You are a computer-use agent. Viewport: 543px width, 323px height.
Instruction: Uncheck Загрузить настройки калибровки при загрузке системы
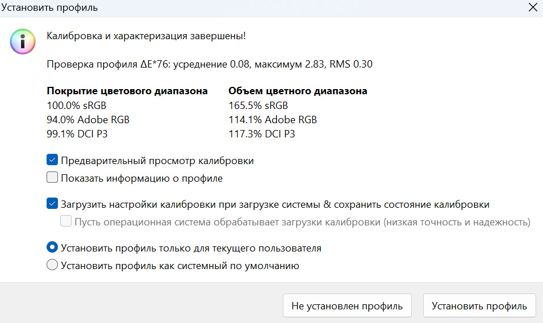point(52,204)
